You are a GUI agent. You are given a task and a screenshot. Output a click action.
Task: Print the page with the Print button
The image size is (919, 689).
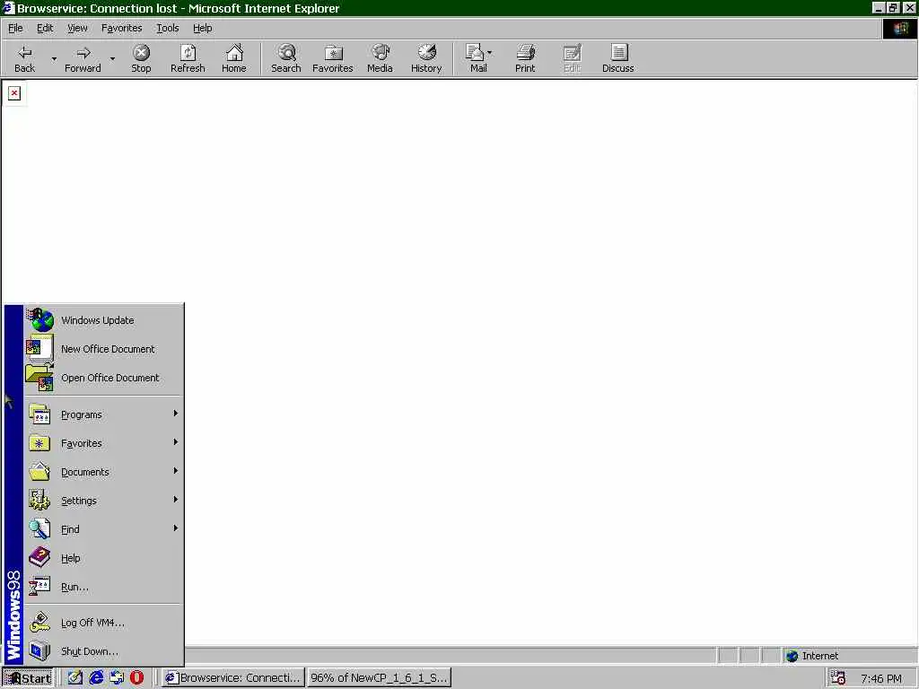525,58
